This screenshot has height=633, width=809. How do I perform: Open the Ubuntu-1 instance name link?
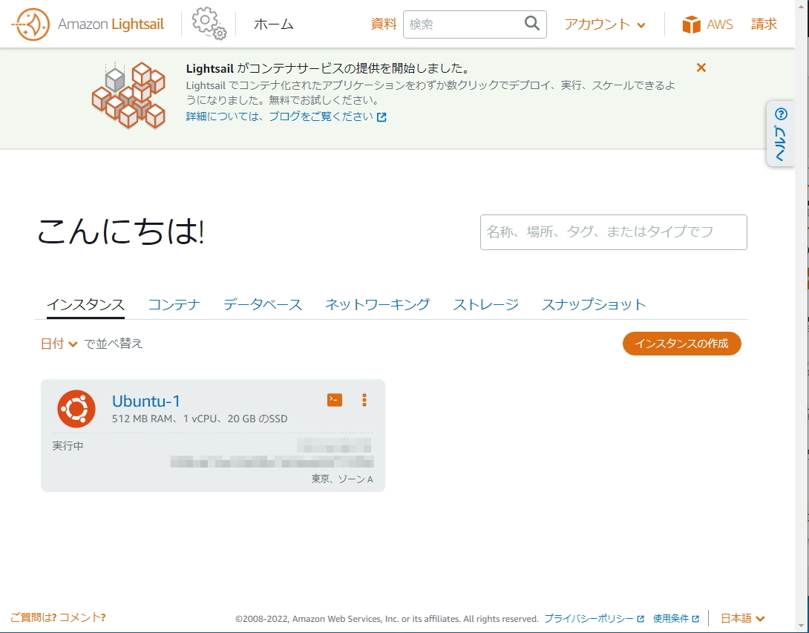click(x=146, y=401)
